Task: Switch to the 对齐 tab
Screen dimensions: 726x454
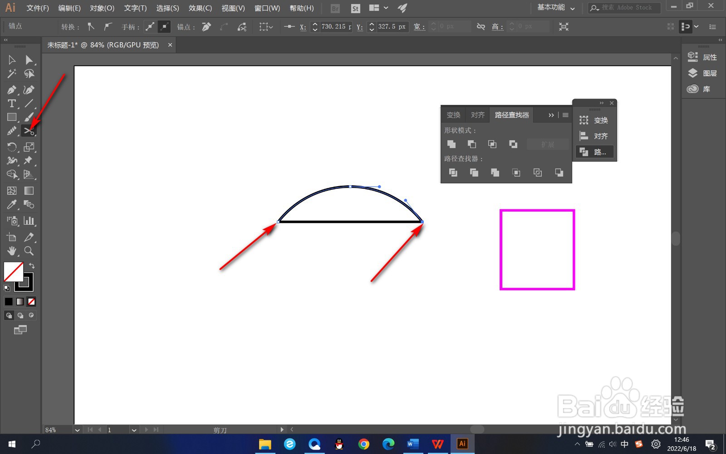Action: pos(478,115)
